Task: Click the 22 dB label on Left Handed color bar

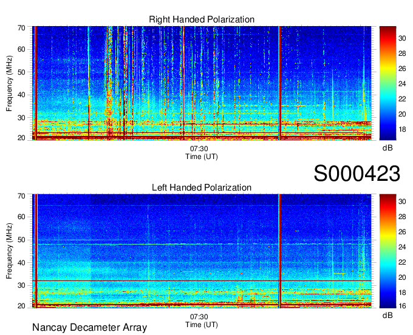Action: (x=402, y=262)
